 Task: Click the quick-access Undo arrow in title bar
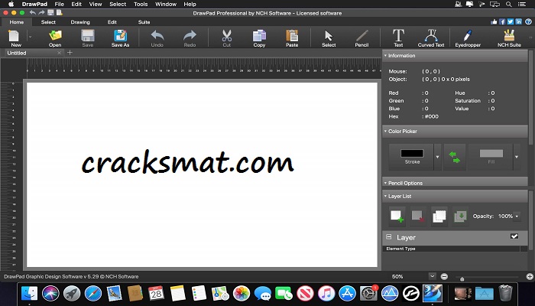[x=33, y=13]
